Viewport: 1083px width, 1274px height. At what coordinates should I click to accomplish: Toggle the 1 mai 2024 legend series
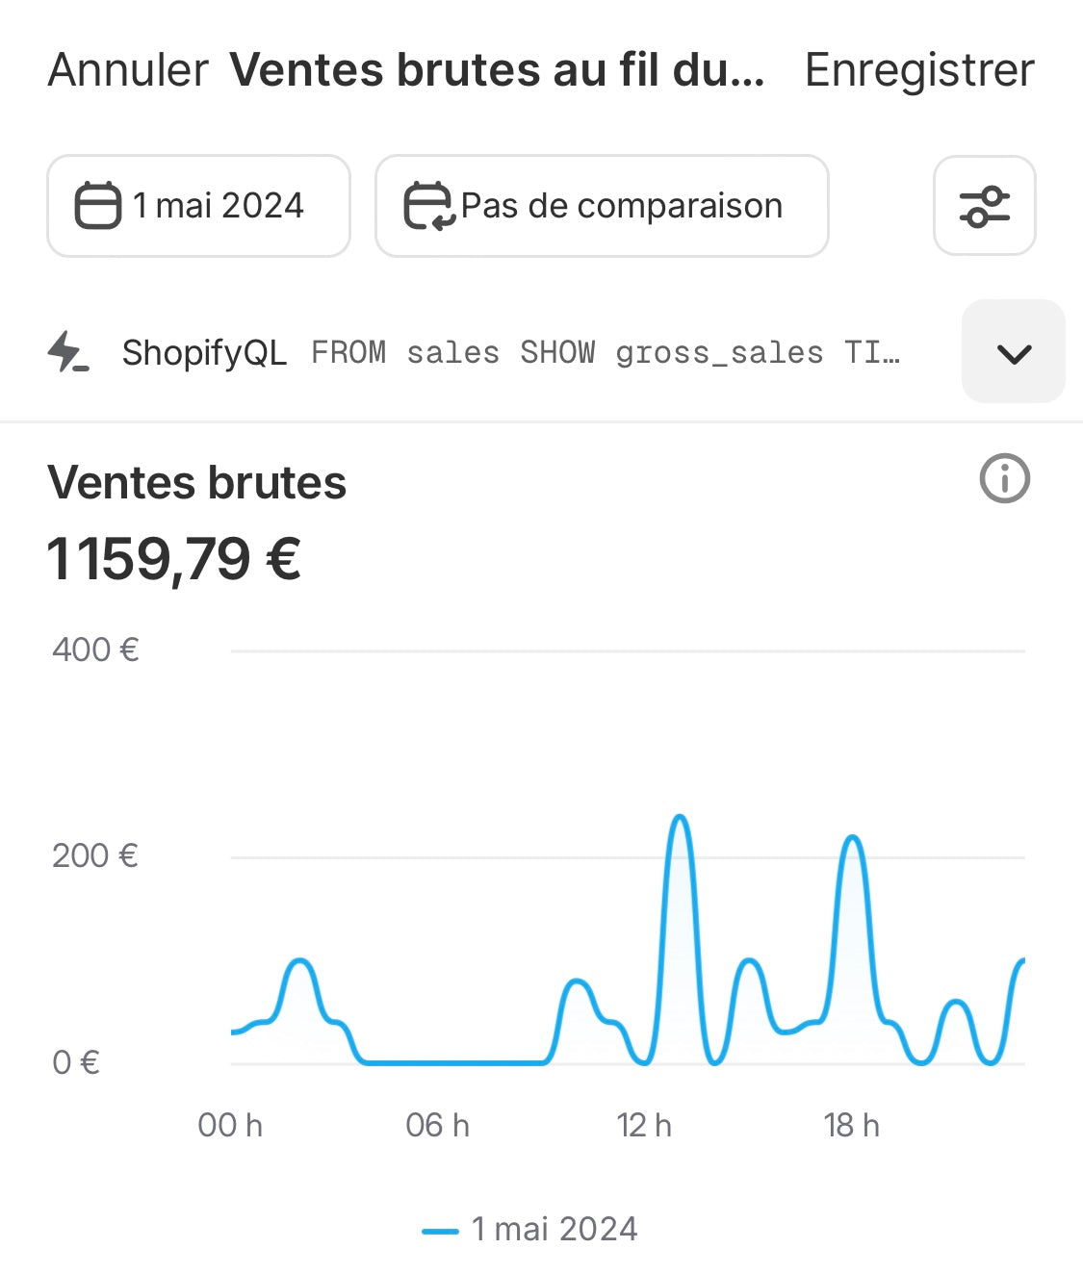pos(530,1229)
